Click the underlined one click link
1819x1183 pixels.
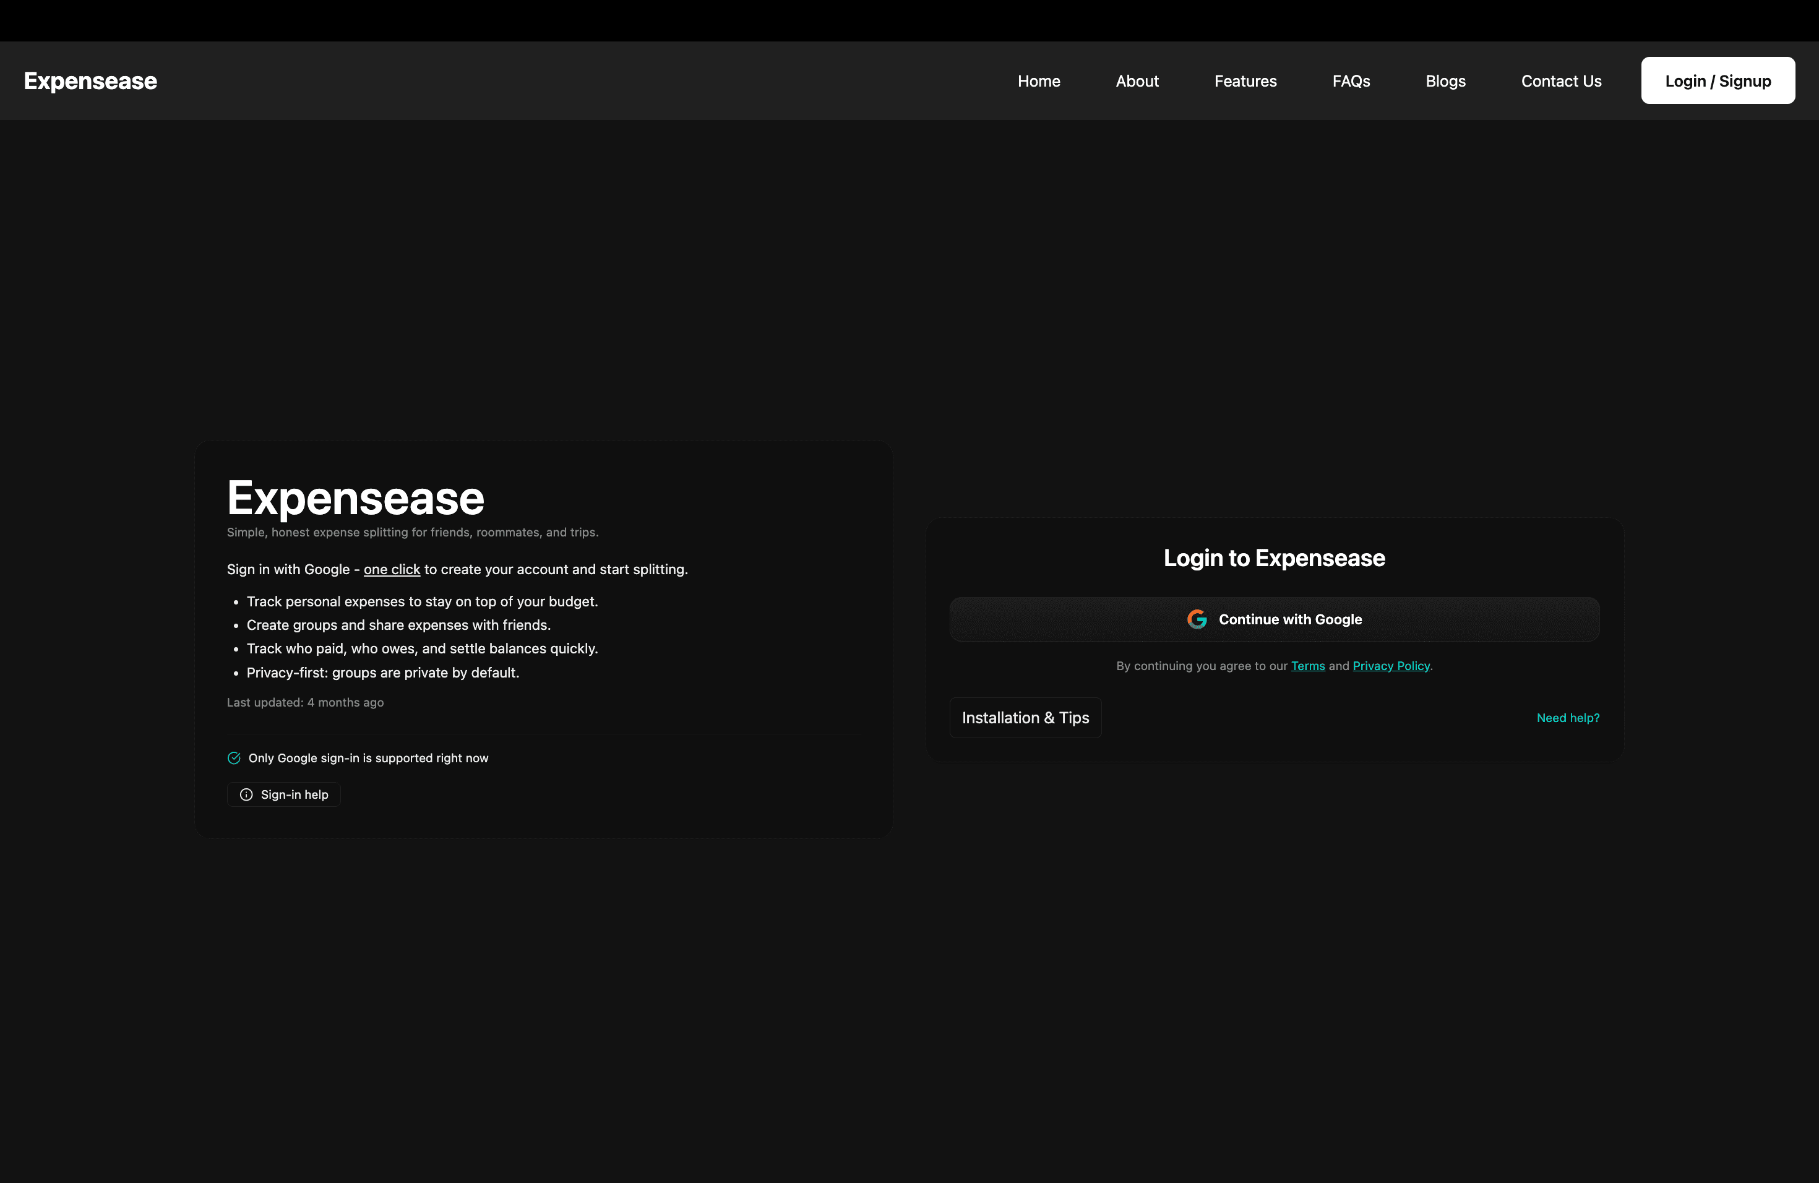coord(391,569)
